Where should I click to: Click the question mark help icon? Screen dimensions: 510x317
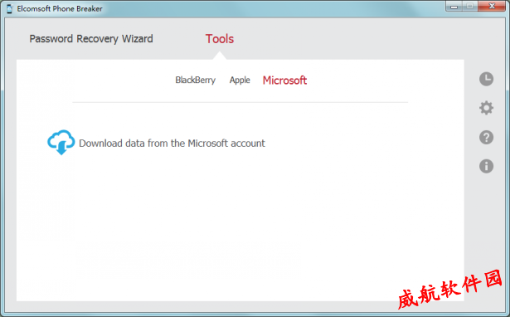[486, 138]
